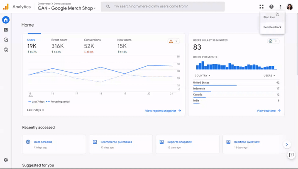The image size is (298, 169).
Task: Open the Google apps grid icon
Action: [261, 7]
